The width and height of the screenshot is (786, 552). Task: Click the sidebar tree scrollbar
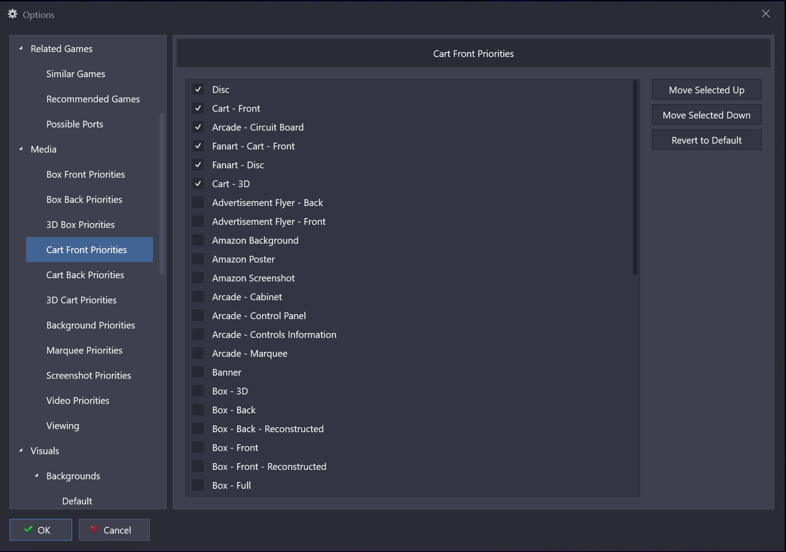pos(162,194)
